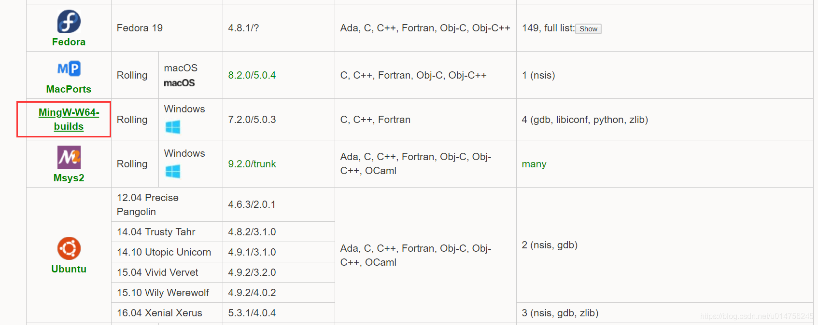Click Windows logo in Msys2 row
Screen dimensions: 818x325
pos(172,172)
